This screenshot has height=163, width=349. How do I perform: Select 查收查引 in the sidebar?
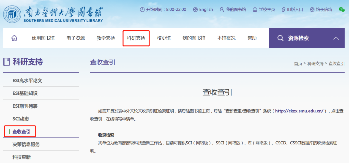point(21,132)
